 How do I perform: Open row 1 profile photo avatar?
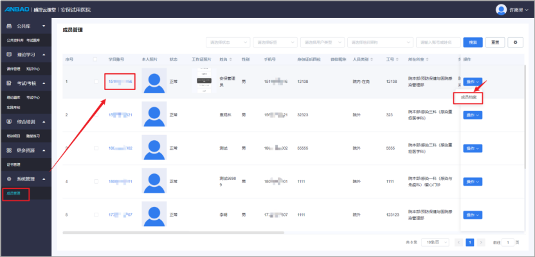154,81
